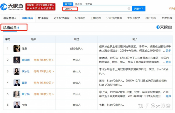
Task: Switch to the 查老板 search tab
Action: [78, 4]
